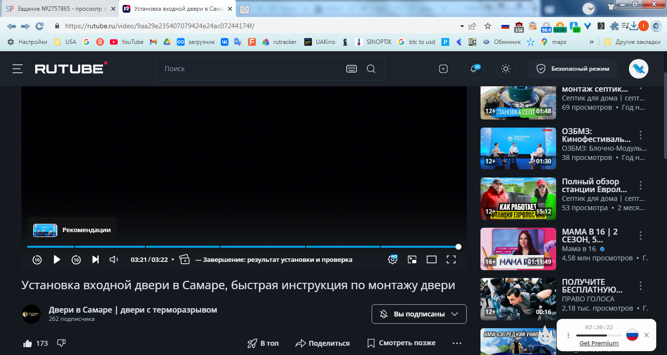This screenshot has height=355, width=667.
Task: Open notifications bell
Action: 474,69
